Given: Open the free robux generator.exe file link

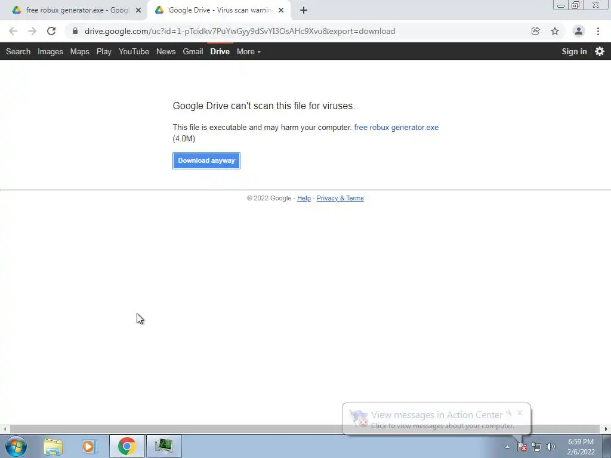Looking at the screenshot, I should (396, 128).
